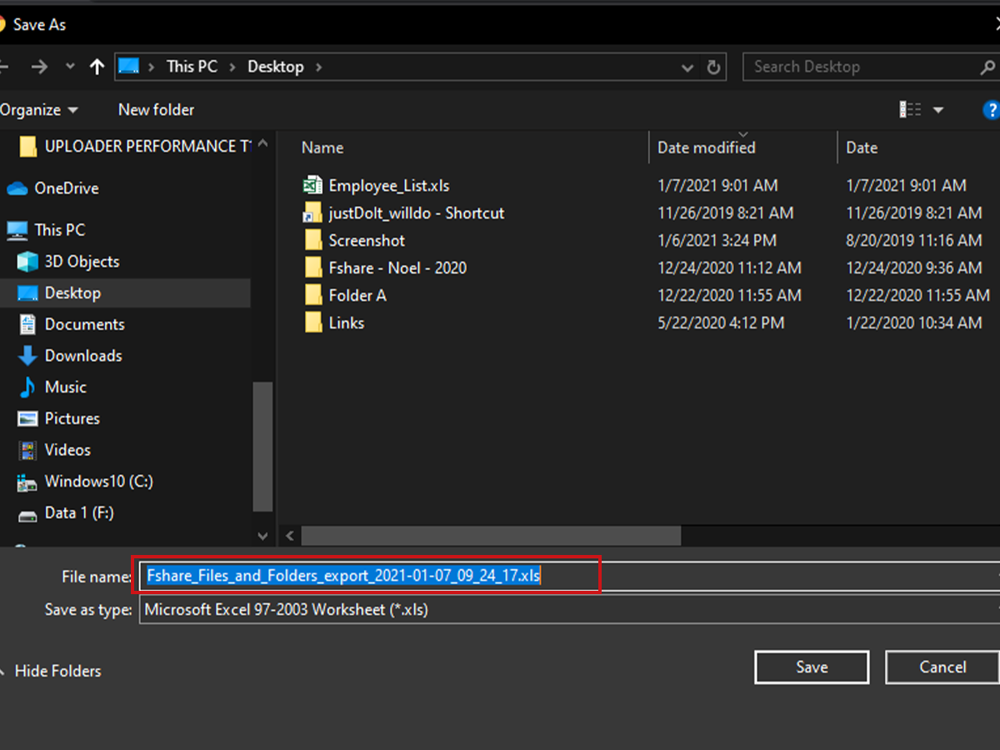Open the Save as type combo box
This screenshot has height=750, width=1000.
pyautogui.click(x=567, y=610)
